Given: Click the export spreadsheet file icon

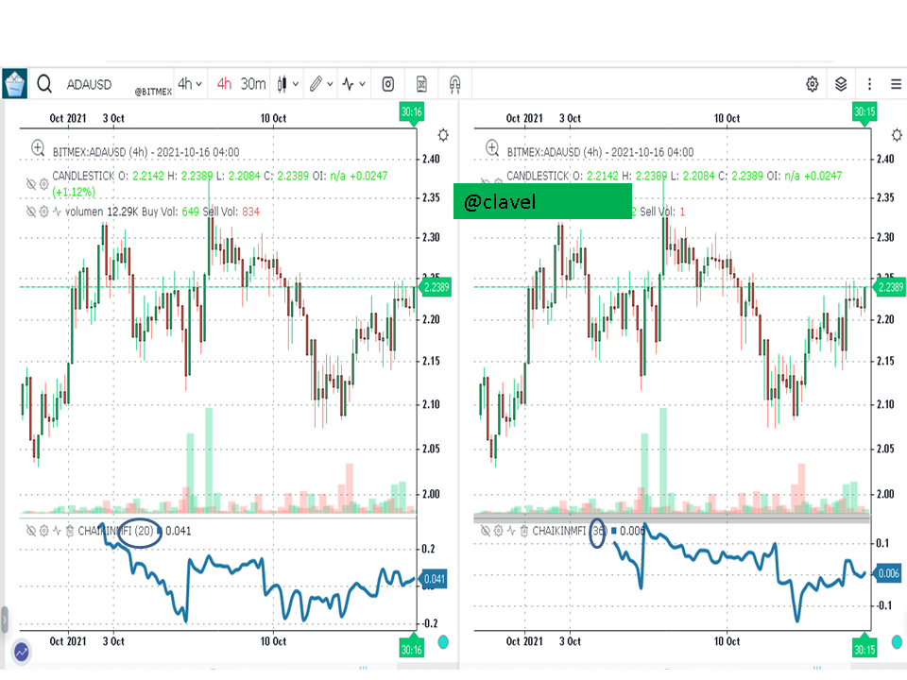Looking at the screenshot, I should pos(421,84).
